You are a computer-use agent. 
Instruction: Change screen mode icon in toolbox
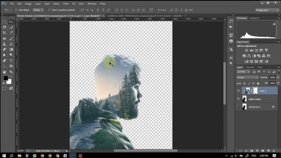coord(11,89)
